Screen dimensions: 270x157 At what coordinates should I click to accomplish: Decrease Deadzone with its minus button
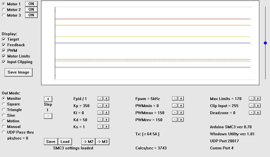252,113
